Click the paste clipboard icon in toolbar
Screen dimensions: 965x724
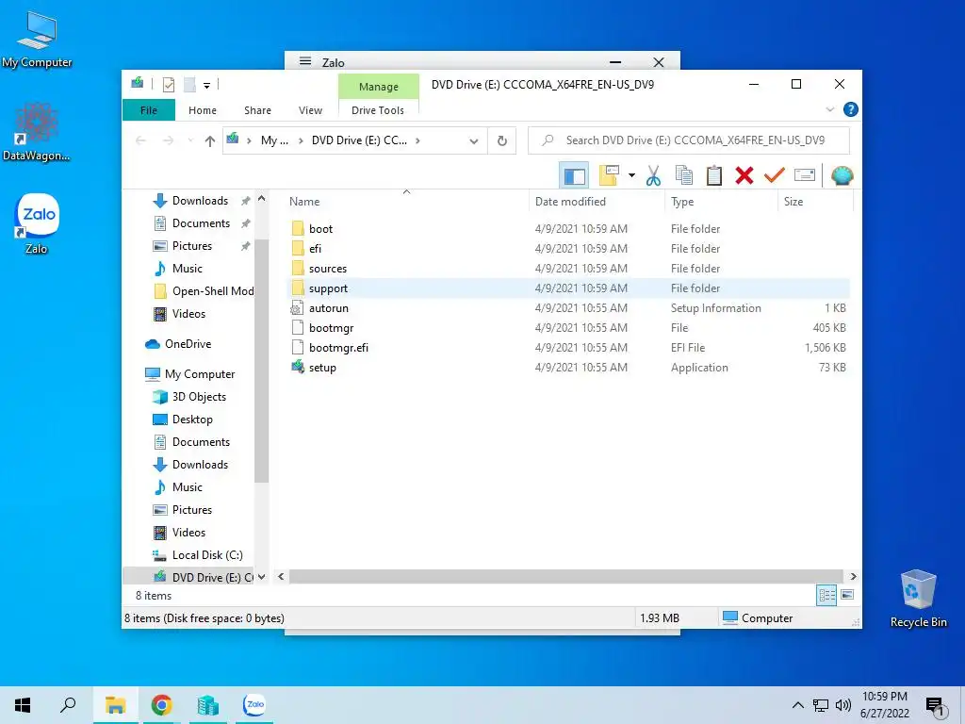coord(714,176)
